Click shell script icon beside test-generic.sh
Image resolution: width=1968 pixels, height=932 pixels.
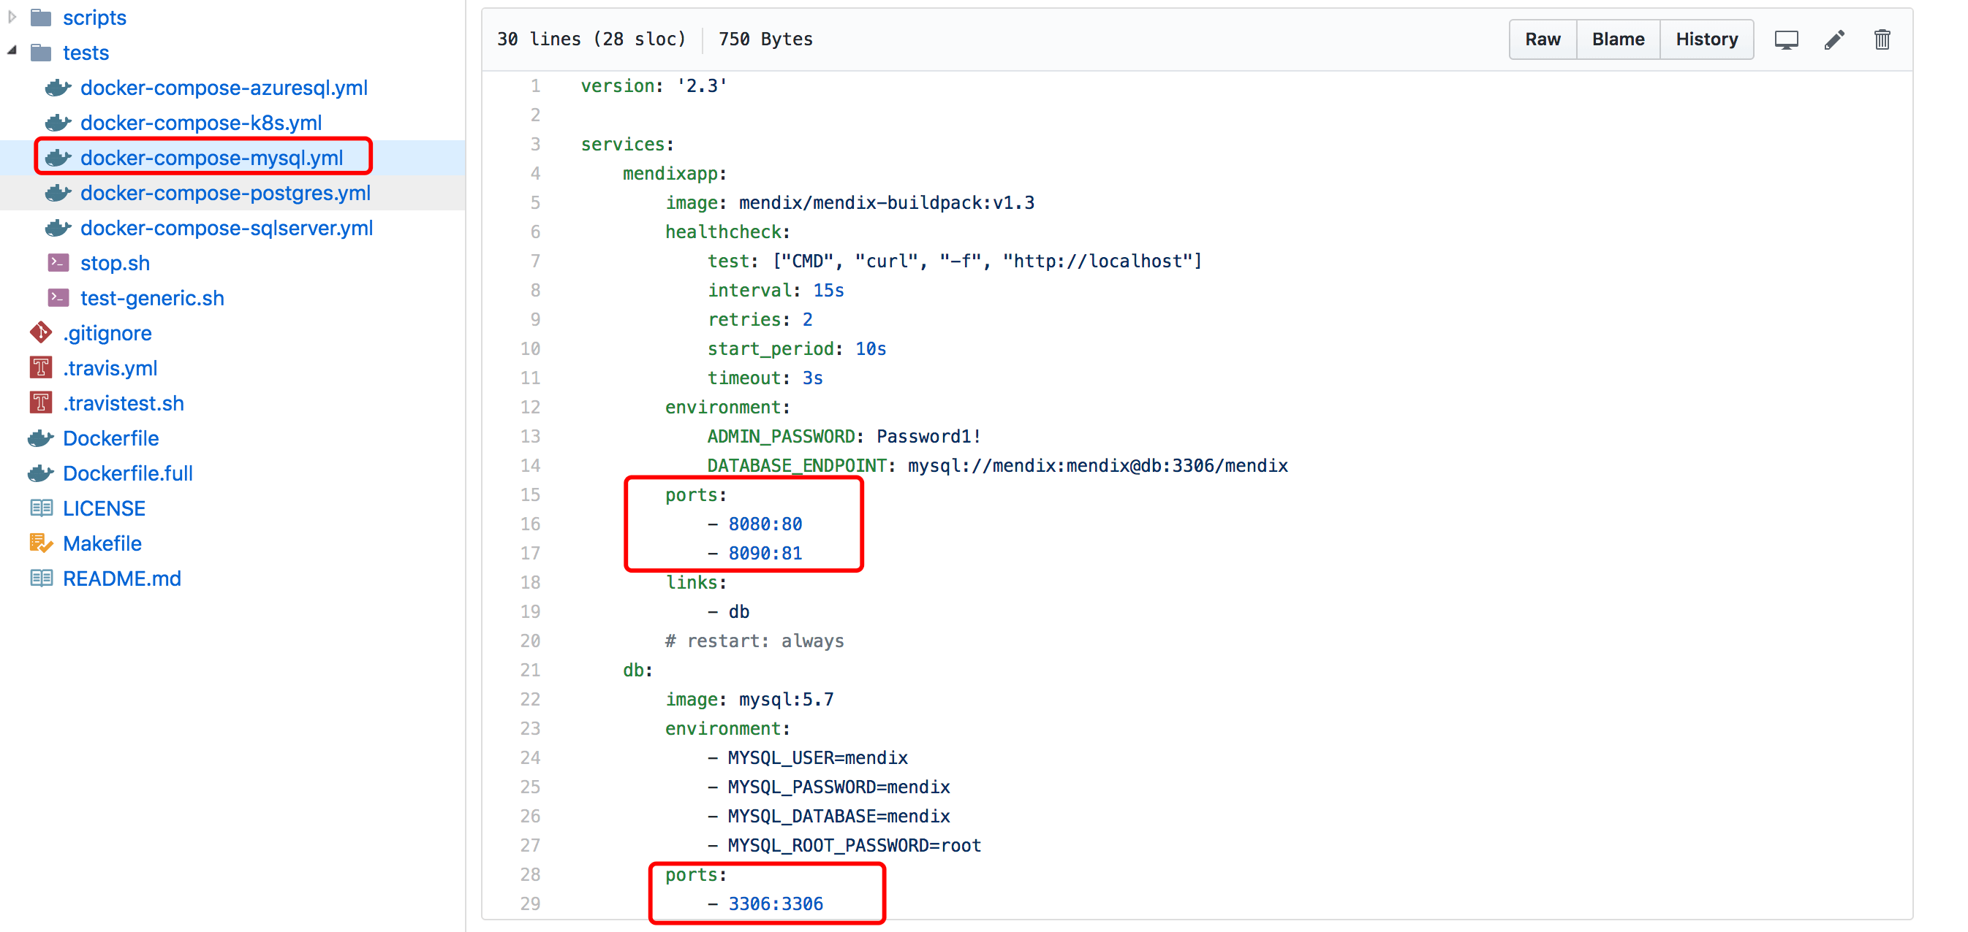(x=58, y=298)
